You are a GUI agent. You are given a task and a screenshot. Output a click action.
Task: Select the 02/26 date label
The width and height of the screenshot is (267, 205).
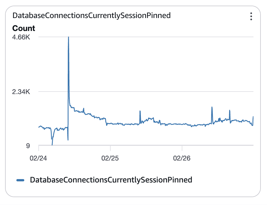[x=182, y=158]
